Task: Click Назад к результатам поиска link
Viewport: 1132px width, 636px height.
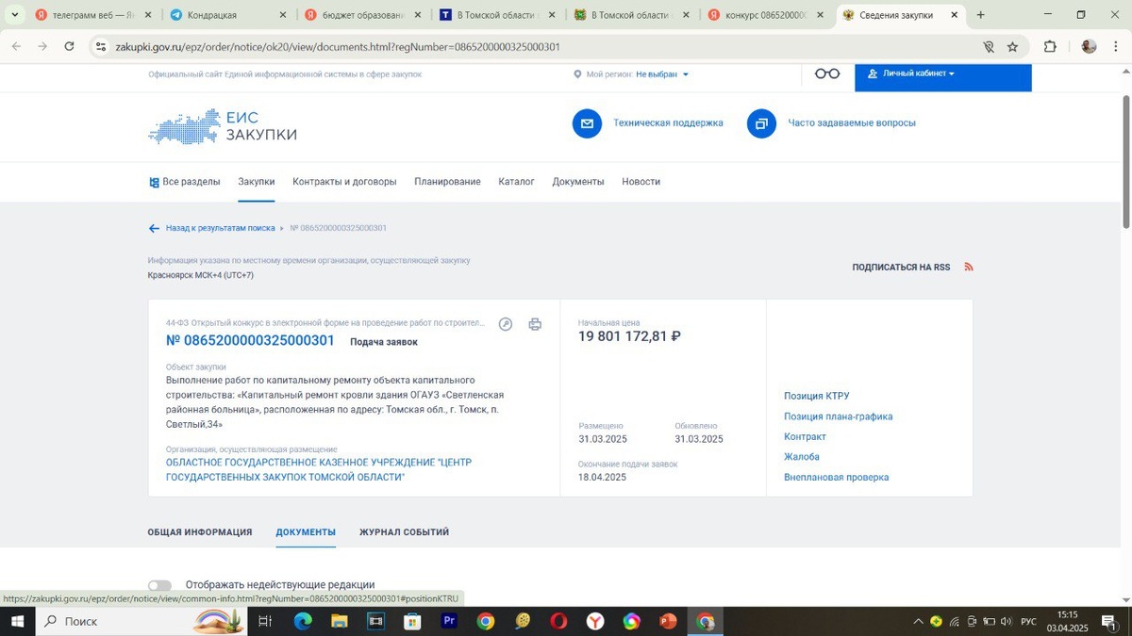Action: 221,228
